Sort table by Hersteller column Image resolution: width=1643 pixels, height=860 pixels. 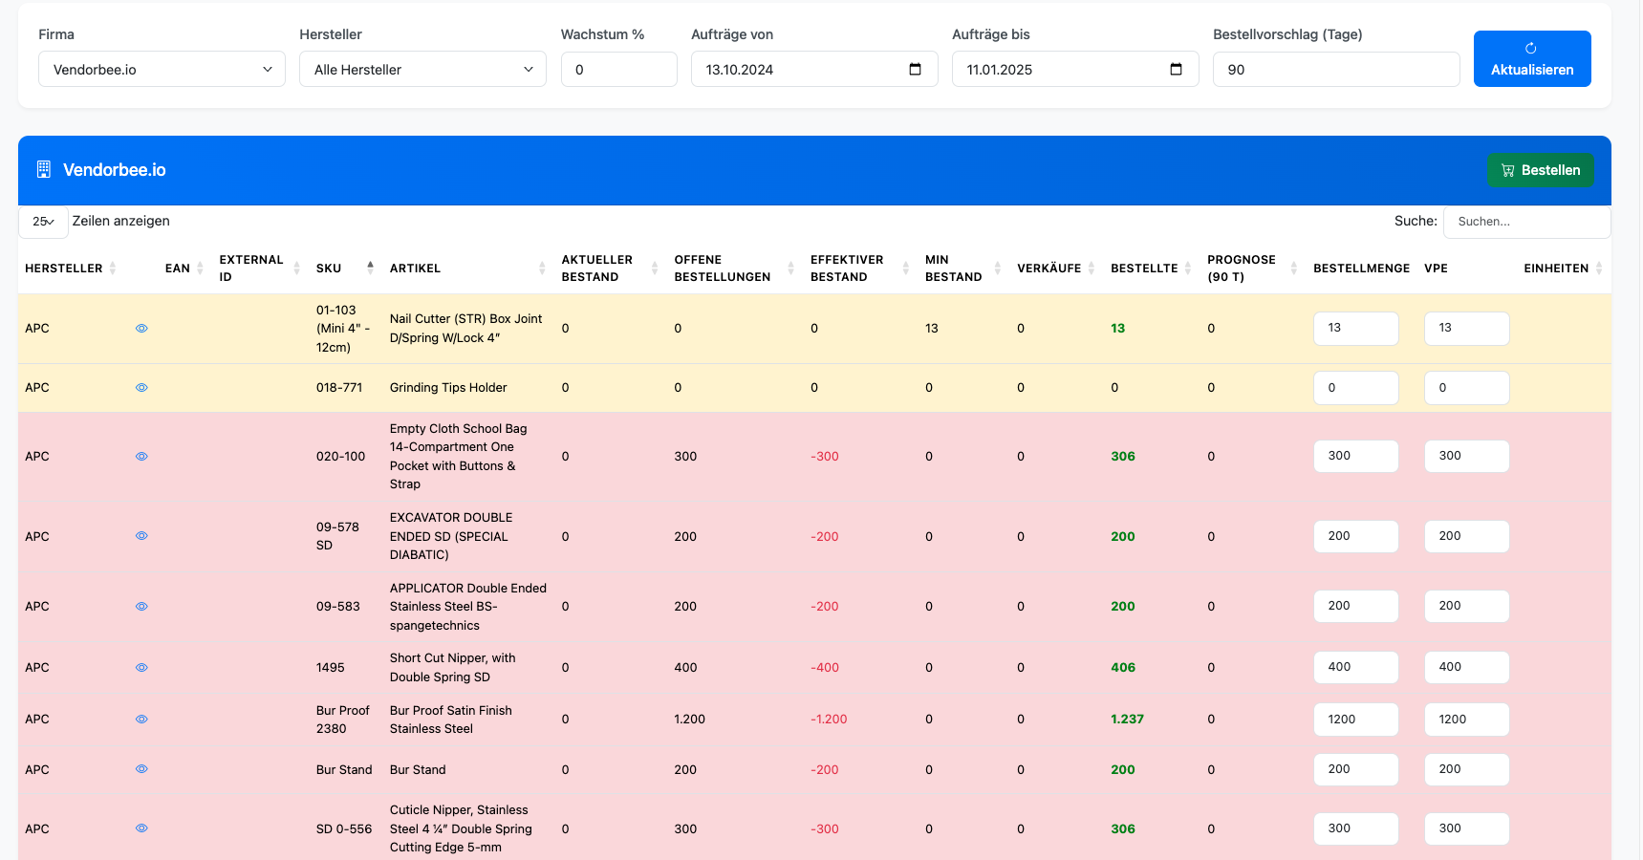(113, 269)
